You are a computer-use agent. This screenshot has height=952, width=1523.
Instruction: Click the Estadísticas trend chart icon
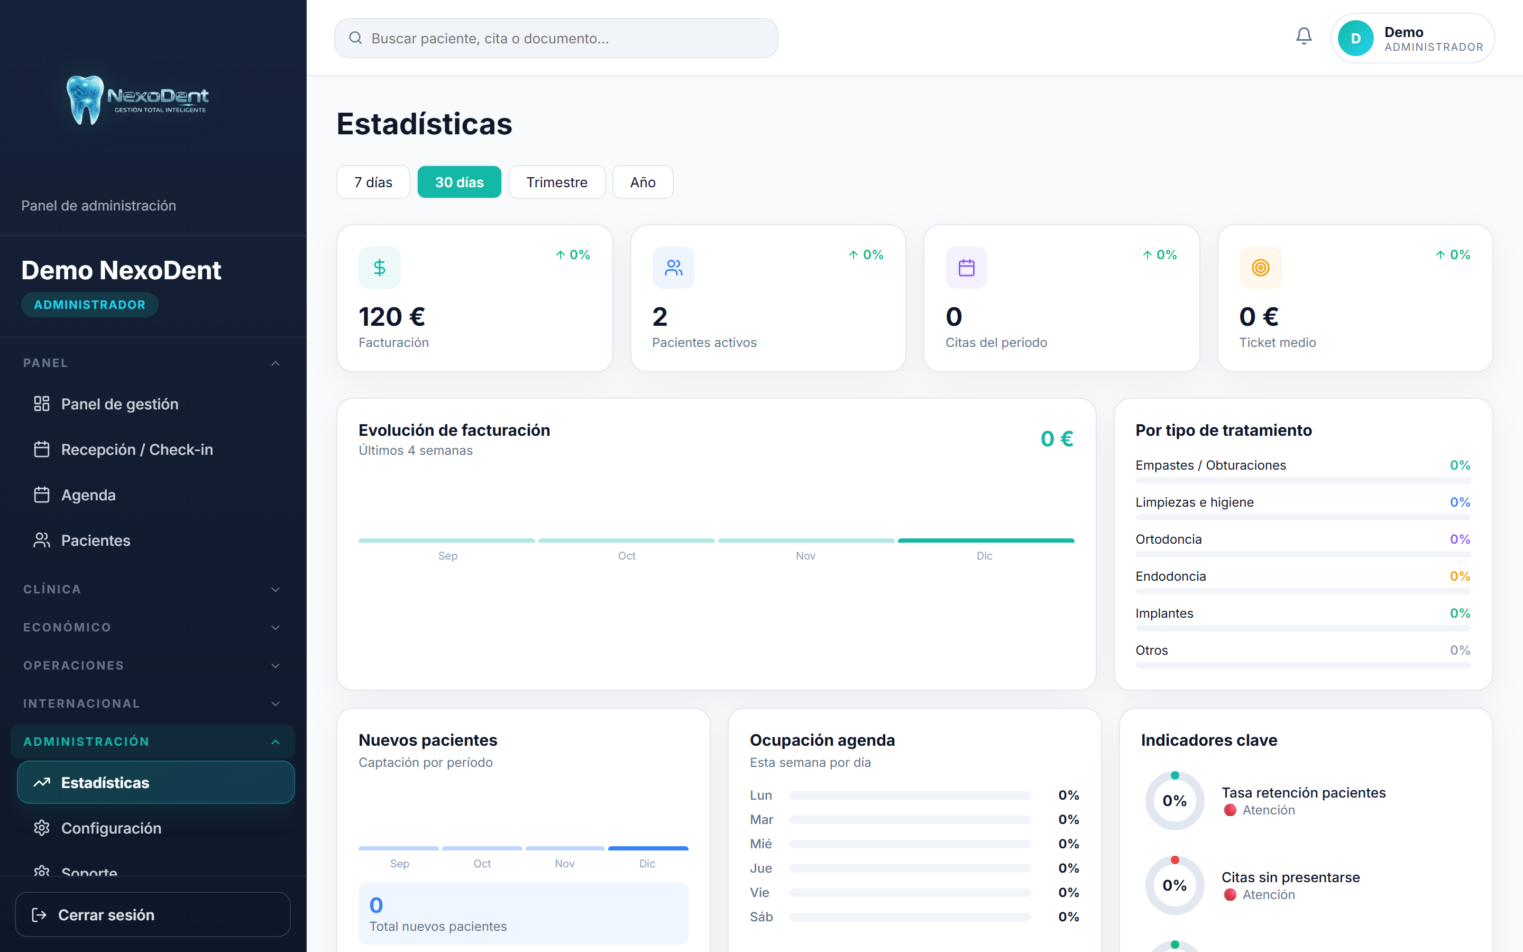point(42,783)
